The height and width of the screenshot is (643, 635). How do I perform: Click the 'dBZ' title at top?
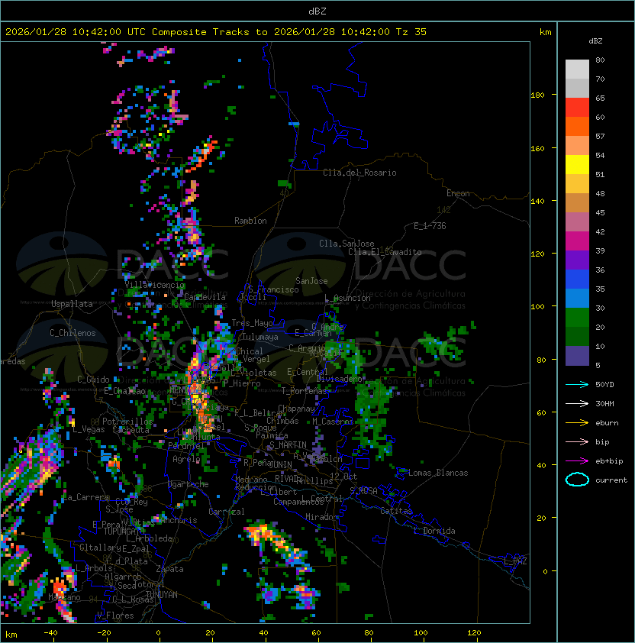[317, 11]
